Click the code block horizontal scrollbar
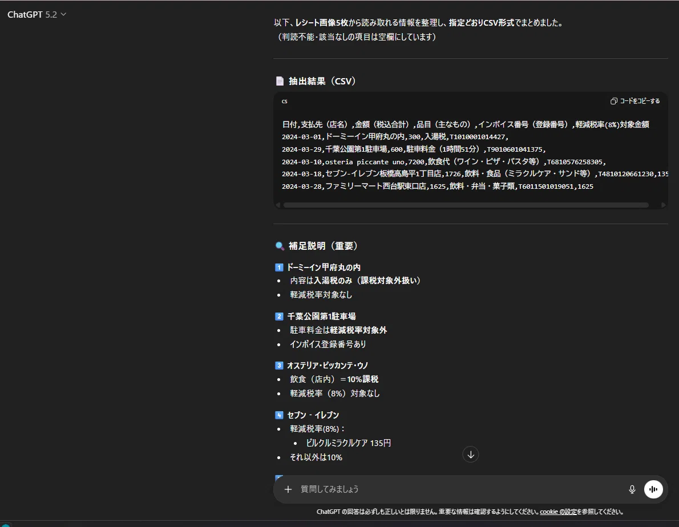The width and height of the screenshot is (679, 527). (466, 205)
